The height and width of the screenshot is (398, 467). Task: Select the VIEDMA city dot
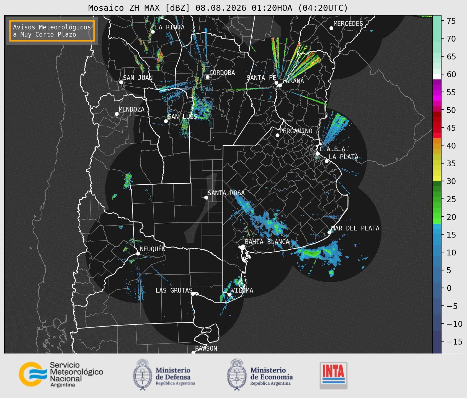pyautogui.click(x=229, y=294)
